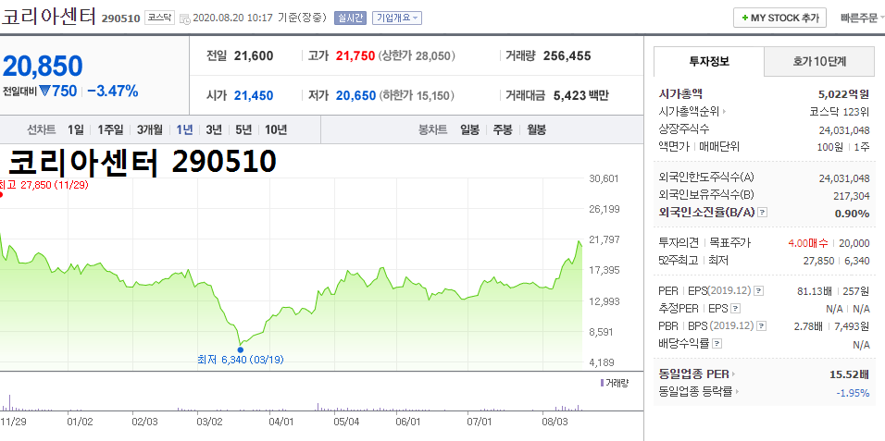Click the 액면가 매매단위 value 100원 1주
The image size is (885, 441).
coord(844,147)
